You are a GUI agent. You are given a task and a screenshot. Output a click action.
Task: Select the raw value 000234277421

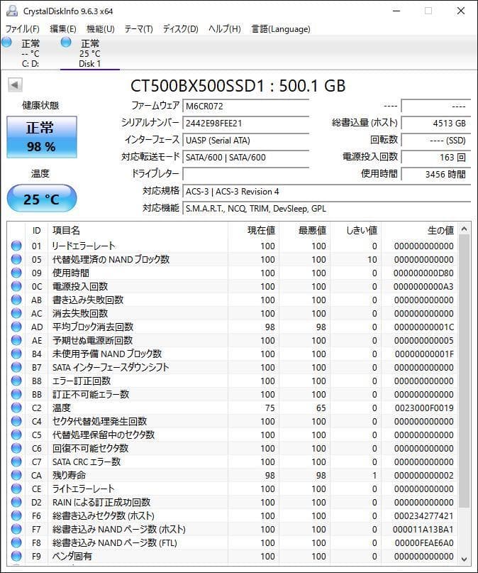pos(423,516)
